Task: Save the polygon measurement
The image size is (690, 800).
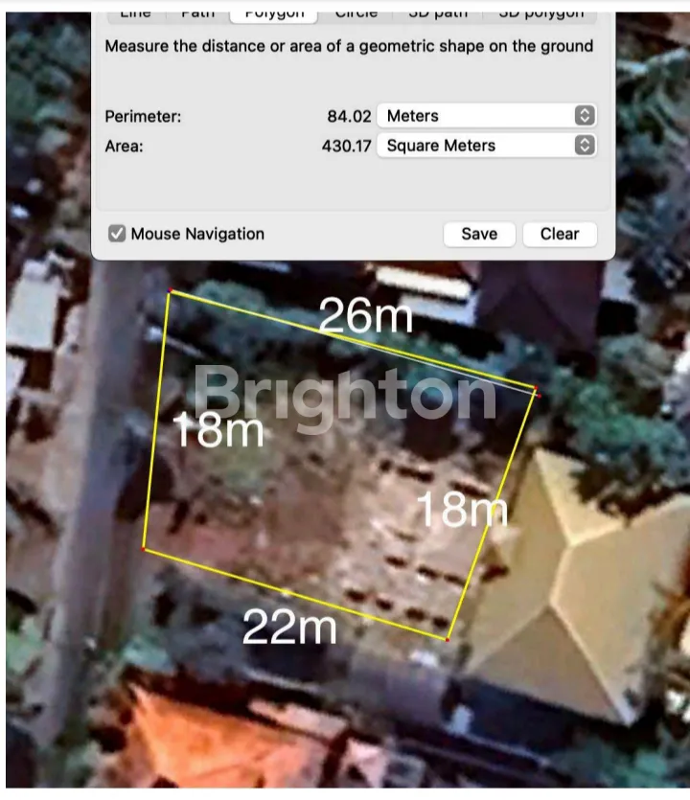Action: [479, 234]
